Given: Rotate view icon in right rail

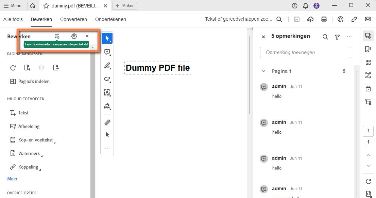Looking at the screenshot, I should (x=369, y=181).
